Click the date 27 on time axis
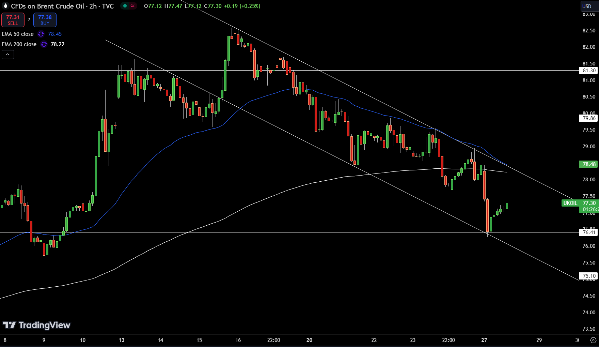Viewport: 599px width, 347px height. pos(484,340)
